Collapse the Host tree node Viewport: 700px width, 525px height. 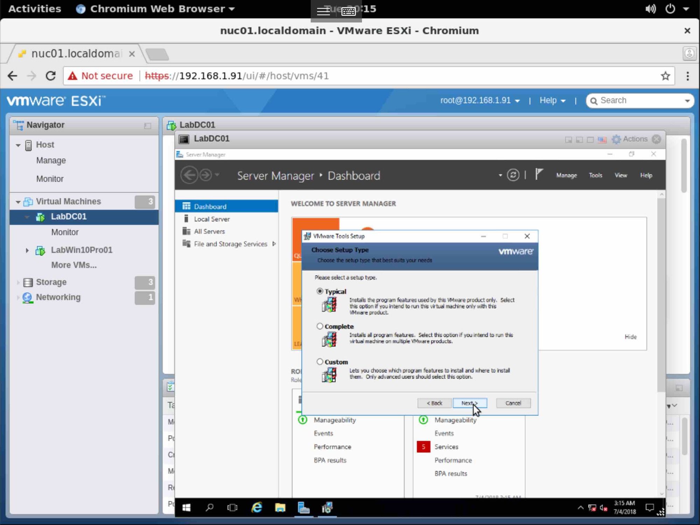pos(18,145)
